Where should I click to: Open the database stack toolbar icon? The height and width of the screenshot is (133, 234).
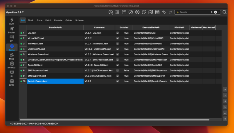[x=157, y=12]
